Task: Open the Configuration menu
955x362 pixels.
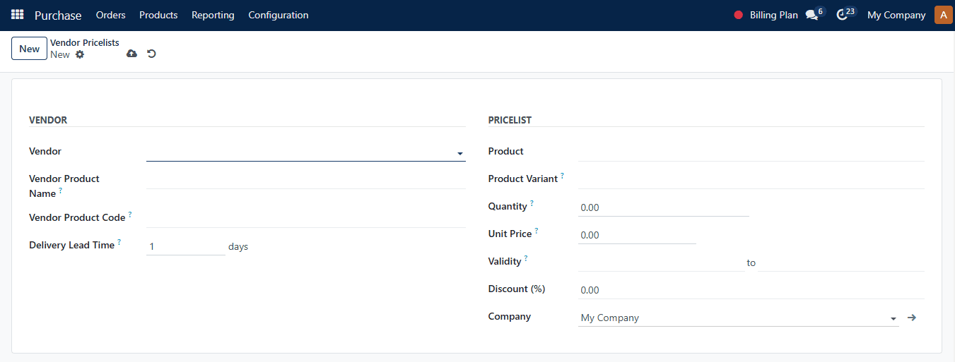Action: (279, 15)
